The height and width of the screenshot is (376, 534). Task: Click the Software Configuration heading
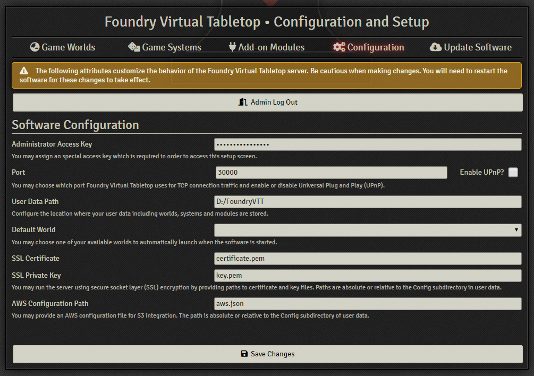pos(75,125)
